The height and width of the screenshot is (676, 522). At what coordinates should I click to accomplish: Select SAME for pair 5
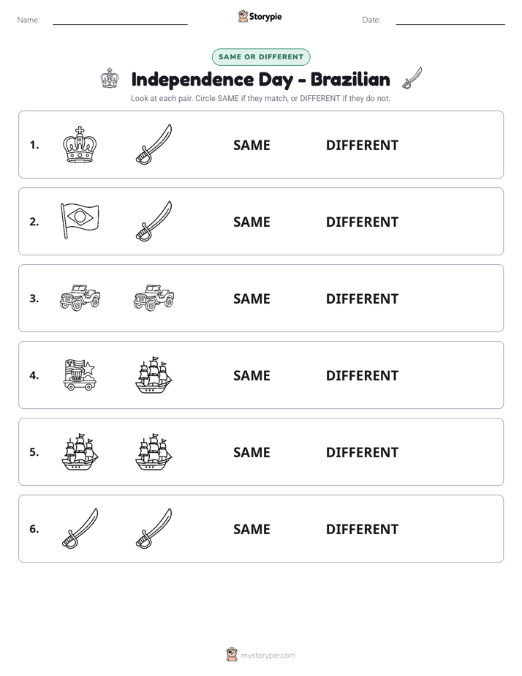[x=251, y=452]
